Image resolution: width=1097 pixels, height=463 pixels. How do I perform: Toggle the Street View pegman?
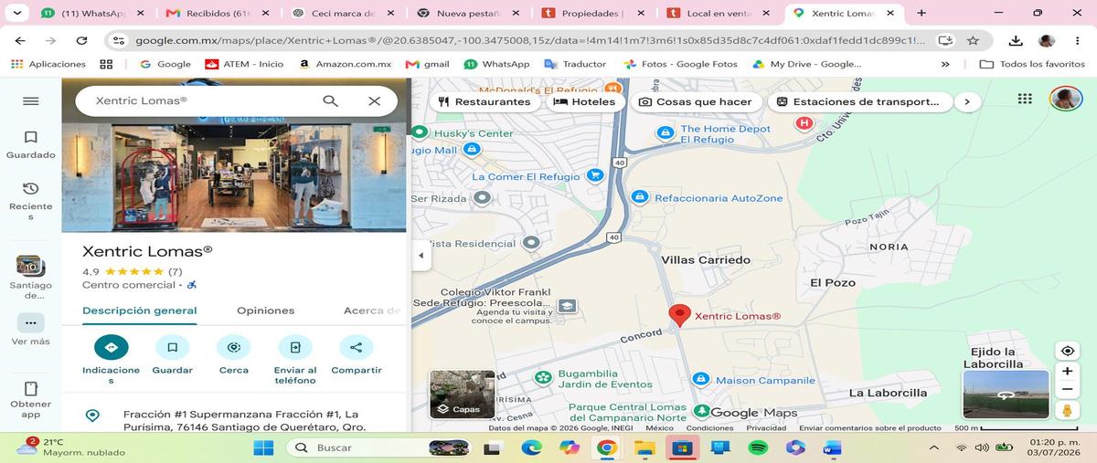click(x=1066, y=410)
